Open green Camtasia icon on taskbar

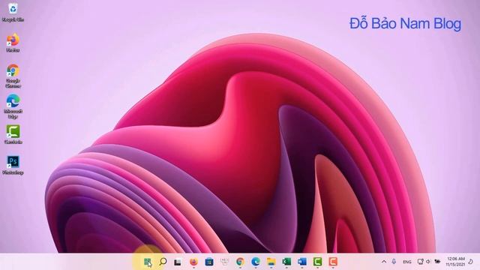(x=317, y=262)
